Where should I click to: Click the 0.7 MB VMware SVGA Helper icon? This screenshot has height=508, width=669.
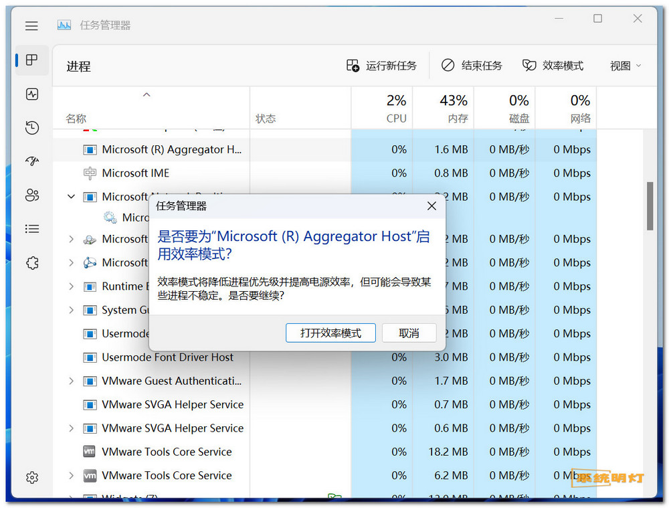[90, 405]
